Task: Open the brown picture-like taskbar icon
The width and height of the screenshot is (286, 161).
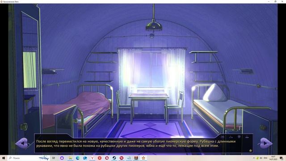Action: pos(136,158)
